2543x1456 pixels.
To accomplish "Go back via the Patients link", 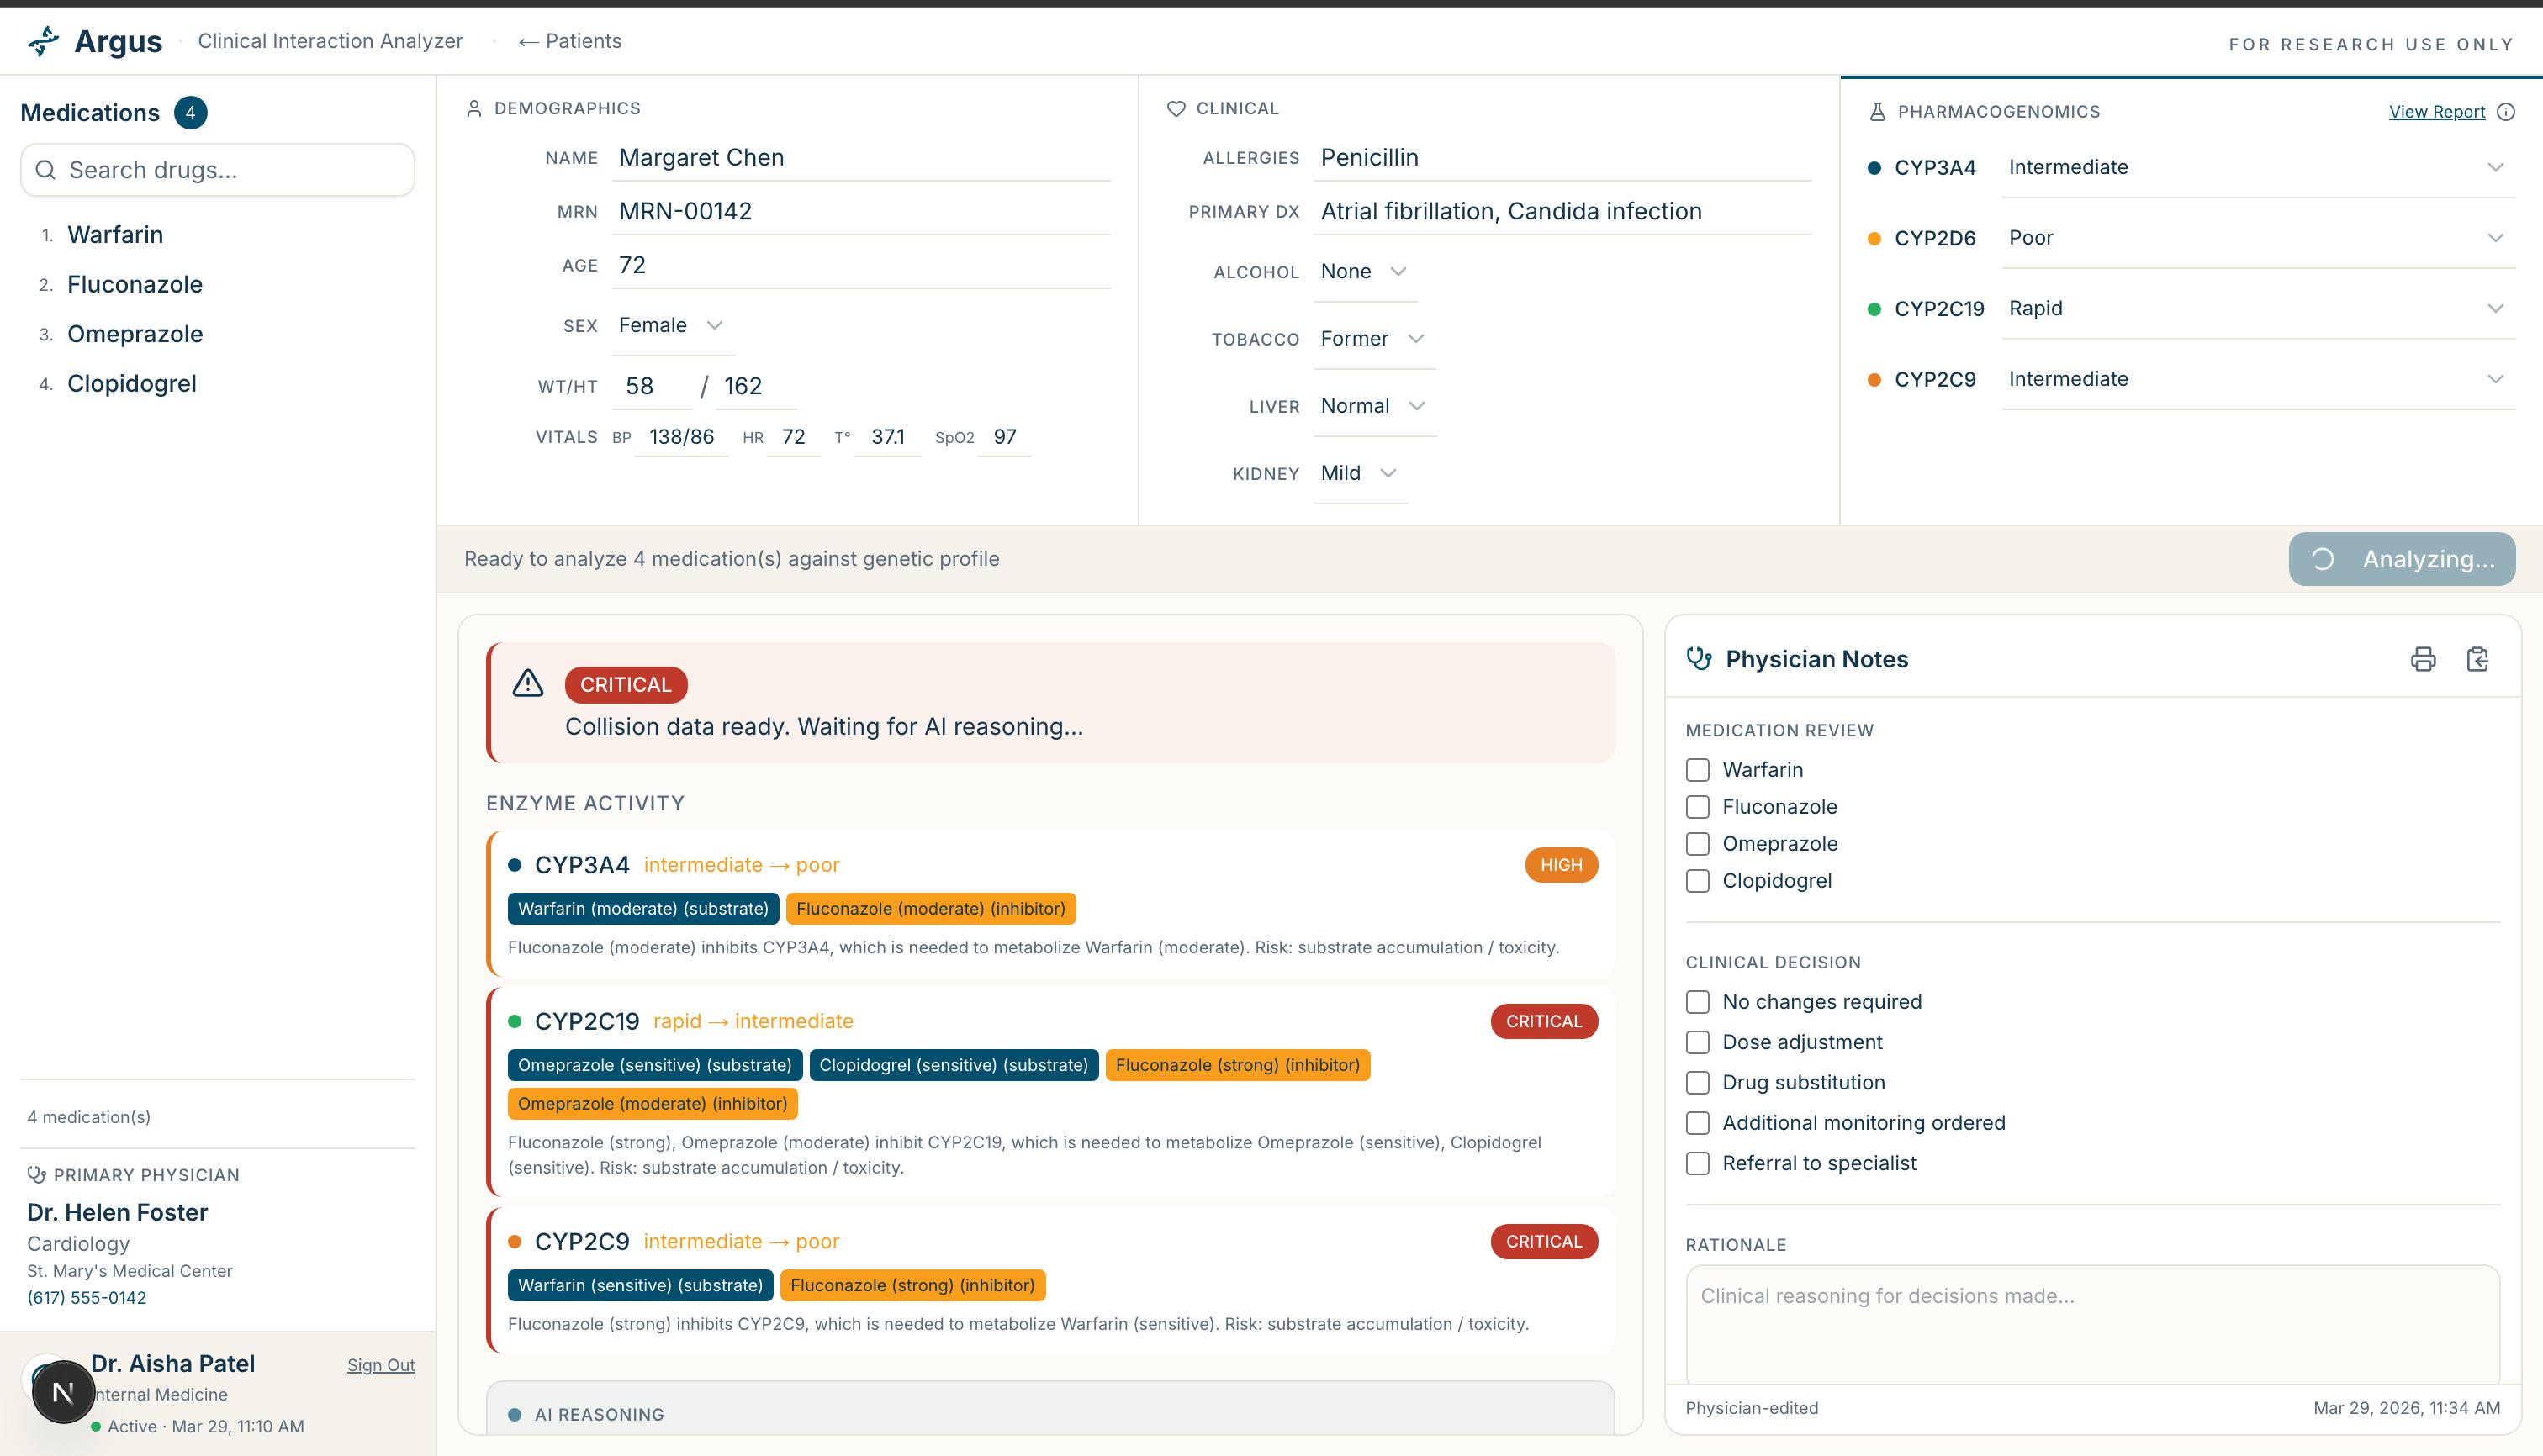I will pyautogui.click(x=570, y=41).
